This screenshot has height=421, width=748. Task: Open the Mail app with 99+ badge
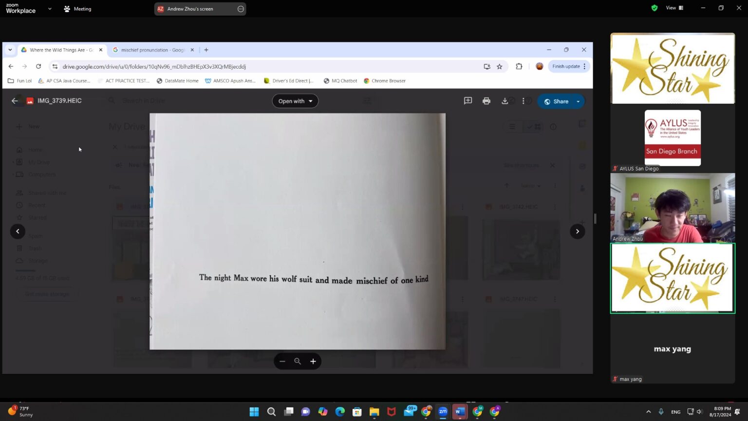coord(410,412)
